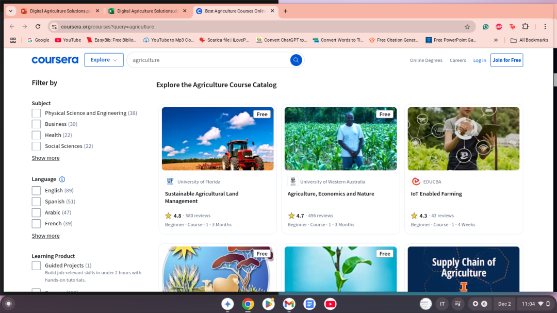Select the Best Agriculture Courses Online tab
Image resolution: width=557 pixels, height=313 pixels.
coord(235,11)
